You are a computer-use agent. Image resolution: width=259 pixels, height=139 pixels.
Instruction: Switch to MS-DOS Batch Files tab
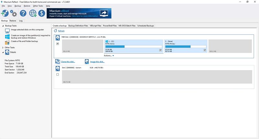pos(127,26)
